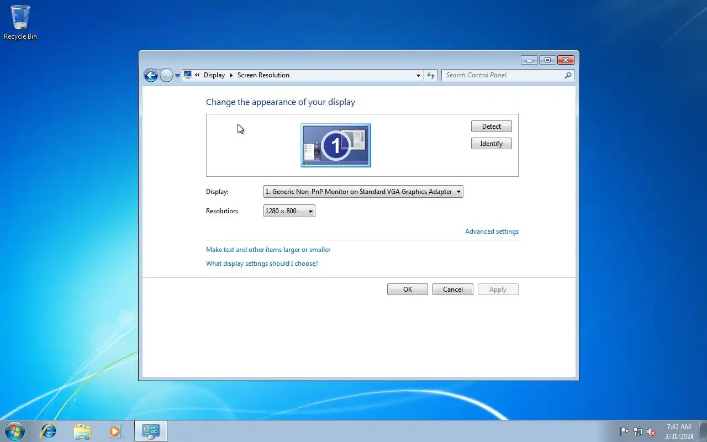
Task: Launch Windows Media Player from taskbar
Action: [x=115, y=431]
